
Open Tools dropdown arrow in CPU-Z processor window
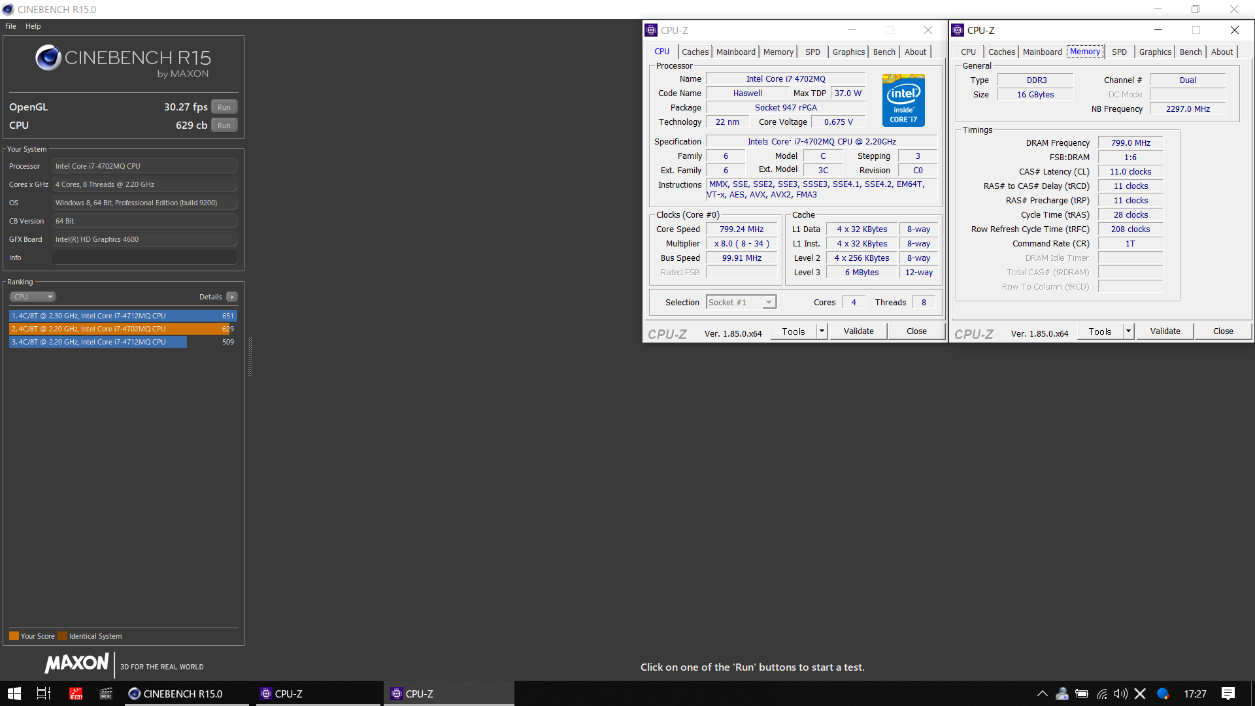pos(822,331)
